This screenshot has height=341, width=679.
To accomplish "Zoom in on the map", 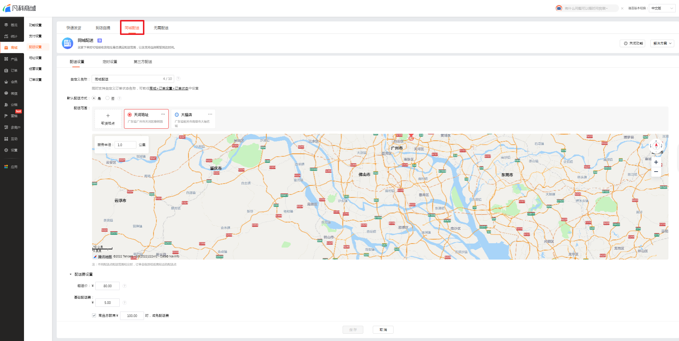I will [x=656, y=162].
